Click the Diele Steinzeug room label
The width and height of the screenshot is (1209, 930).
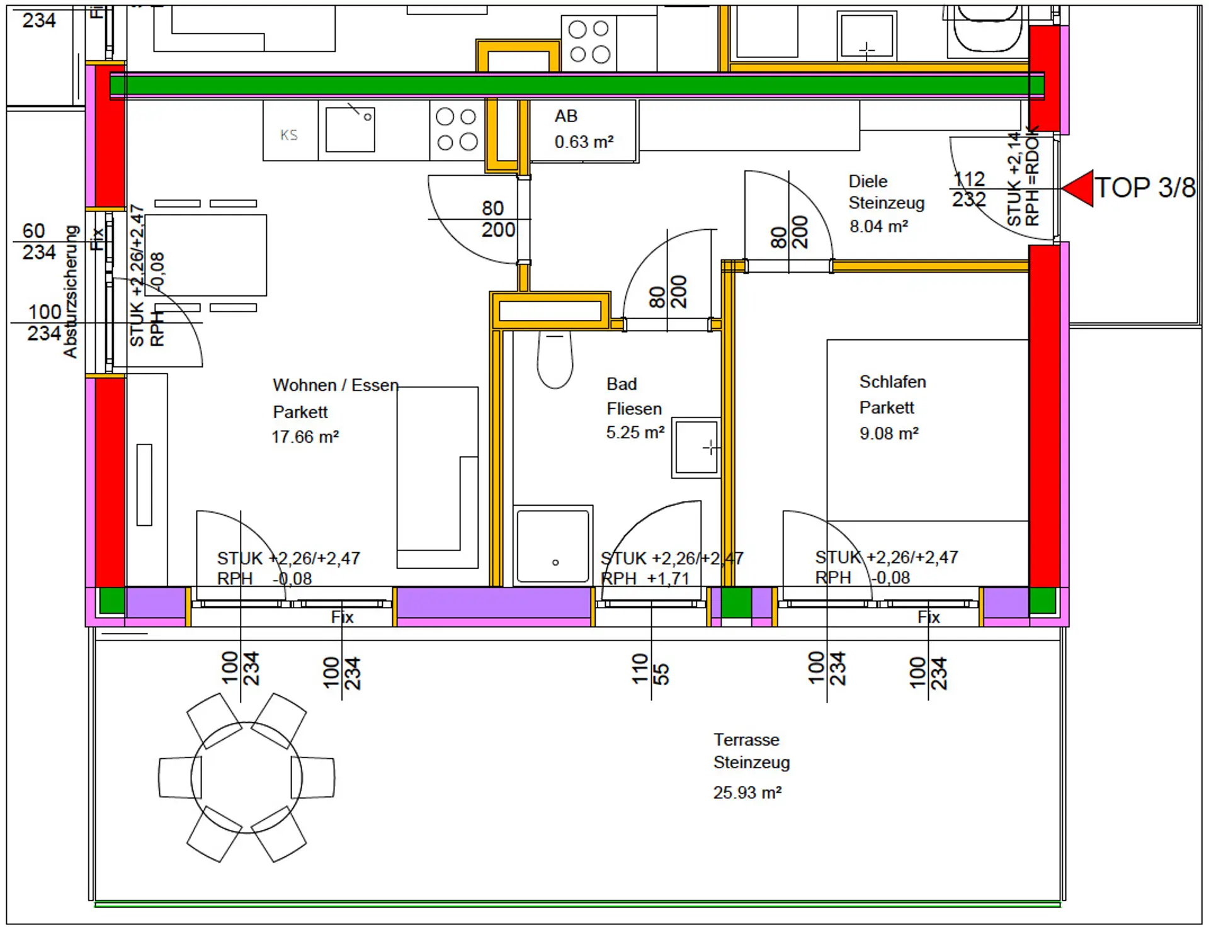(x=885, y=203)
